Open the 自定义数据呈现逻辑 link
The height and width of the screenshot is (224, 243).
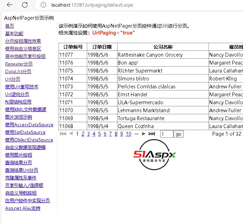[25, 148]
